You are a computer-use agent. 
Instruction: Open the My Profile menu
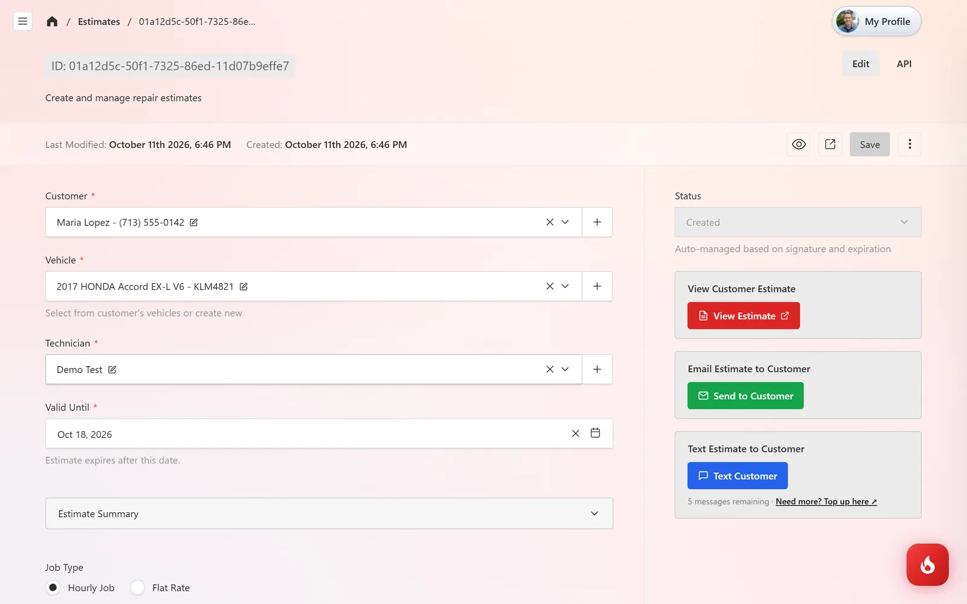(876, 22)
